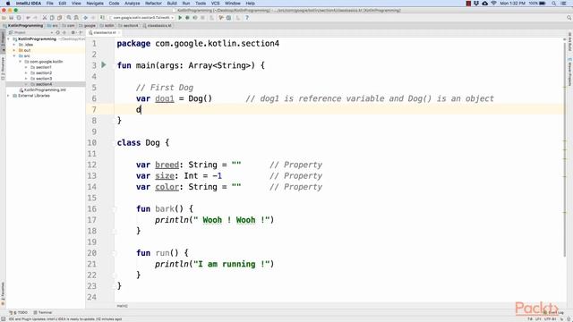Screen dimensions: 573x322
Task: Select the classbasics.kt editor tab
Action: coord(104,32)
